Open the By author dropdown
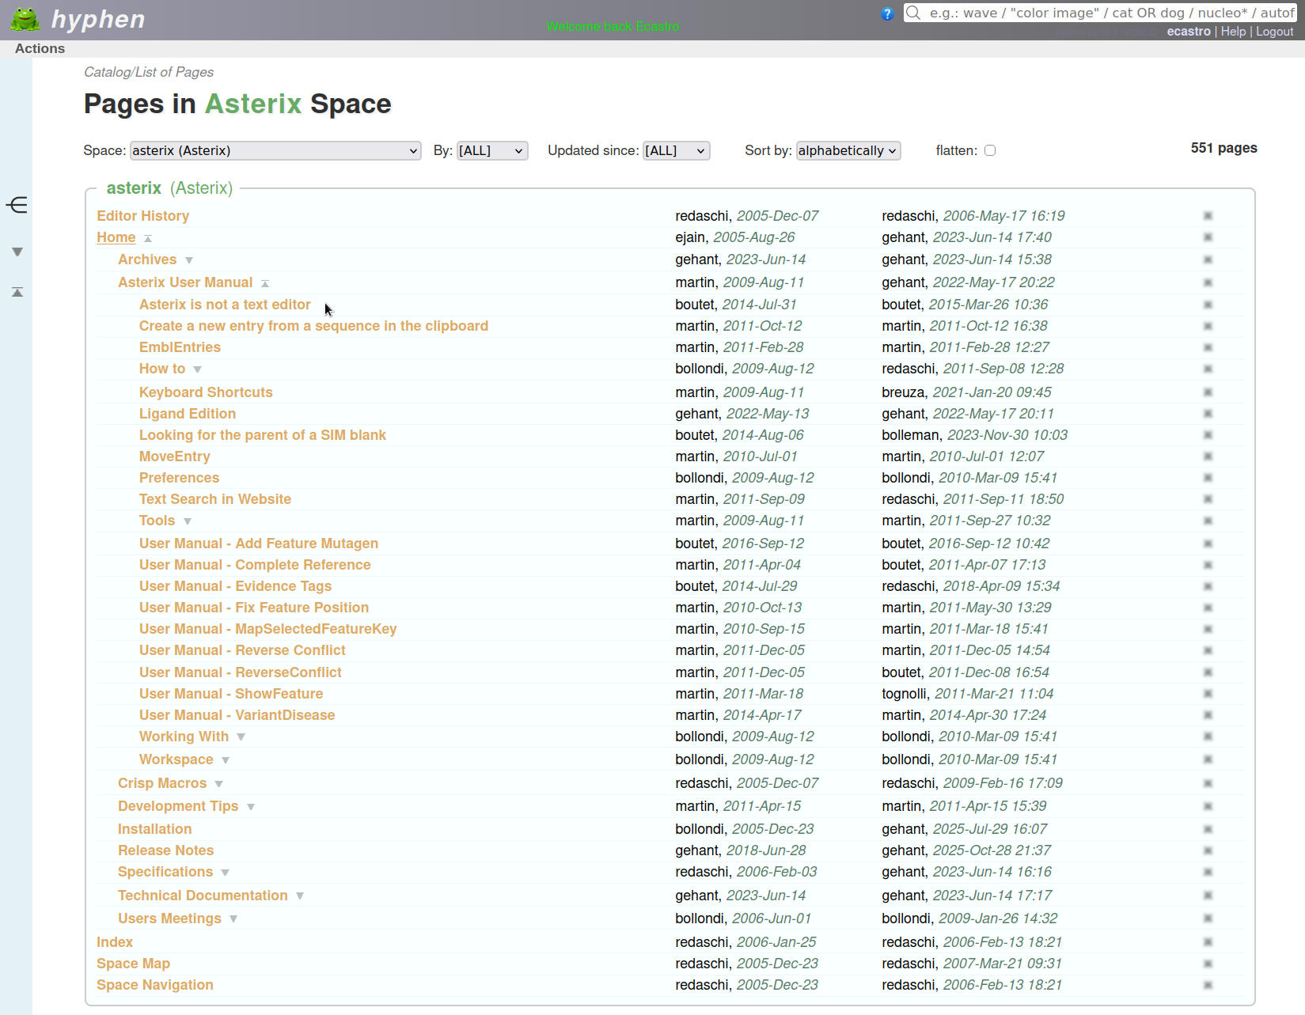Screen dimensions: 1305x1015 492,150
